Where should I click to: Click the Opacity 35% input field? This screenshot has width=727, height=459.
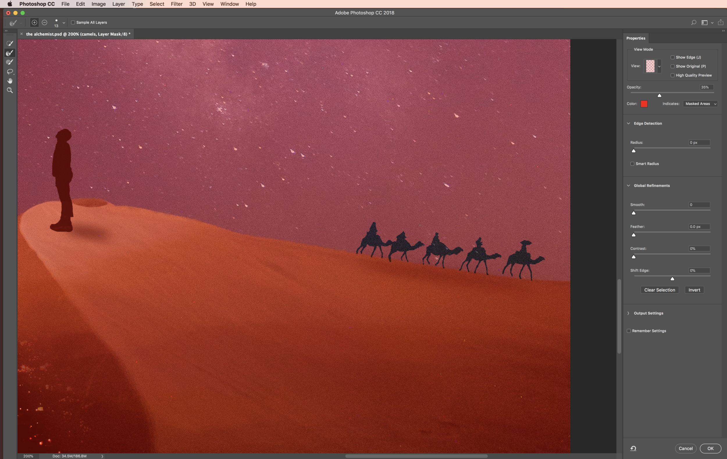(706, 87)
